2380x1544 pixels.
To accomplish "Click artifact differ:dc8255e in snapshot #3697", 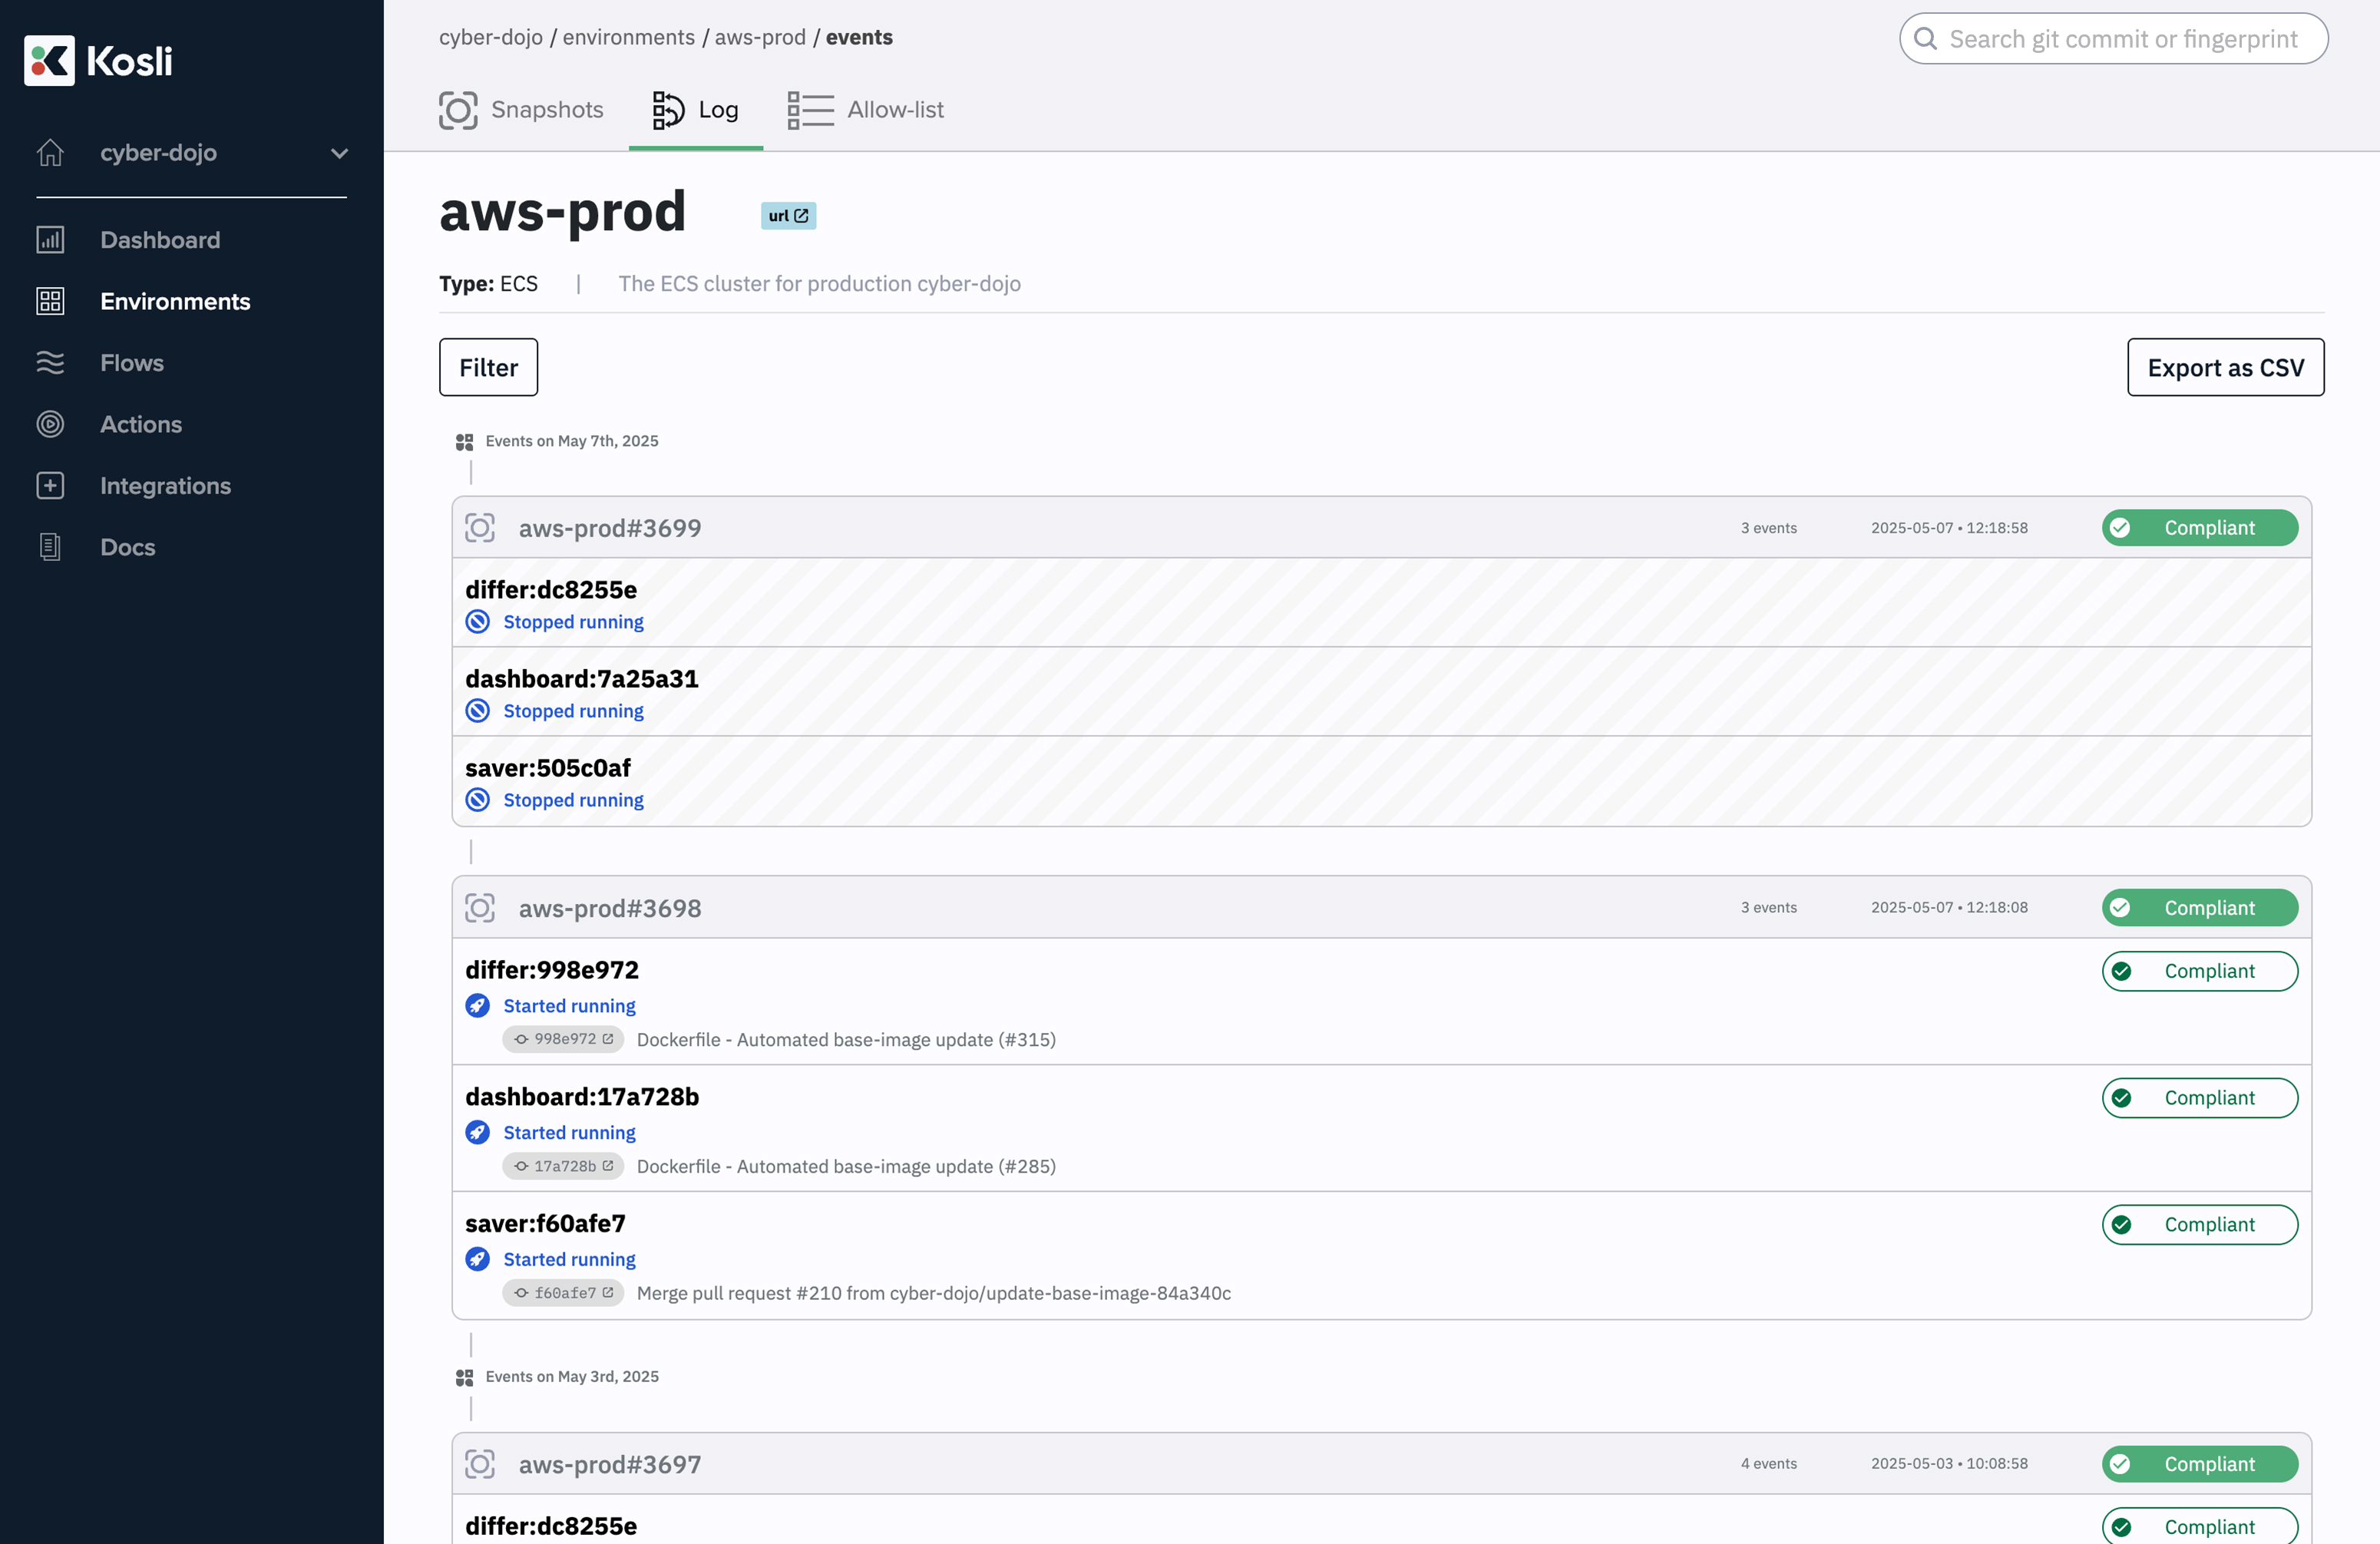I will (551, 1526).
